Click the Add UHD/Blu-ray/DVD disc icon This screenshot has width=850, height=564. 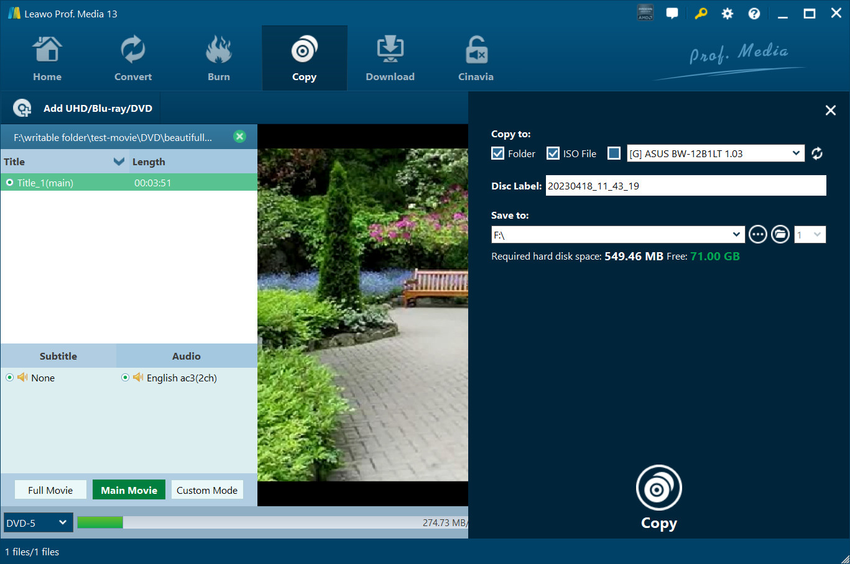point(22,108)
